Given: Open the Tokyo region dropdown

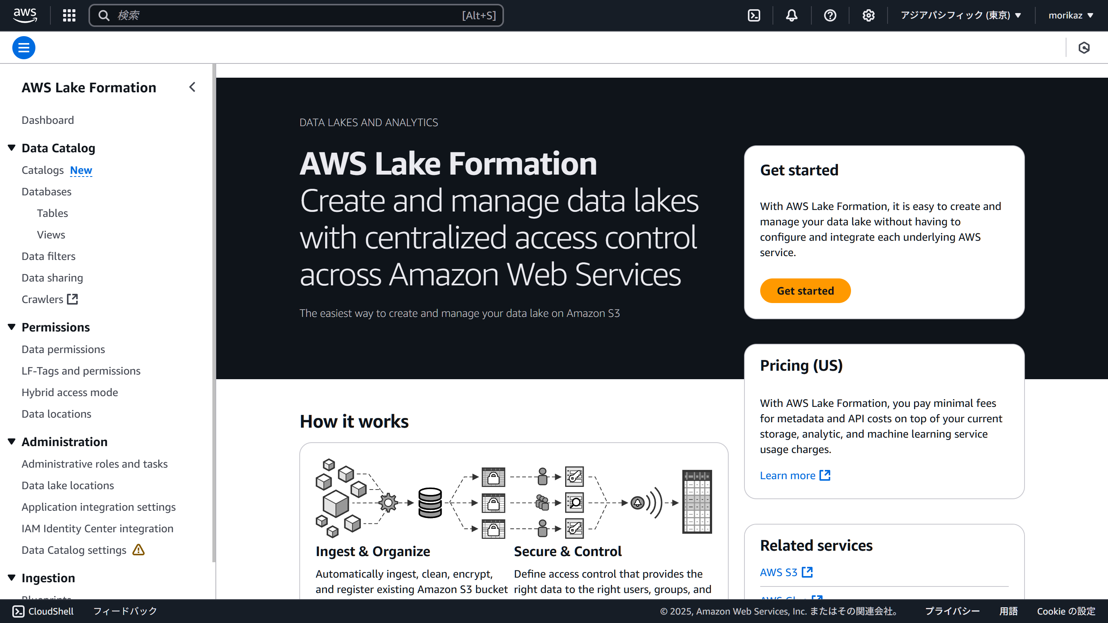Looking at the screenshot, I should [961, 15].
